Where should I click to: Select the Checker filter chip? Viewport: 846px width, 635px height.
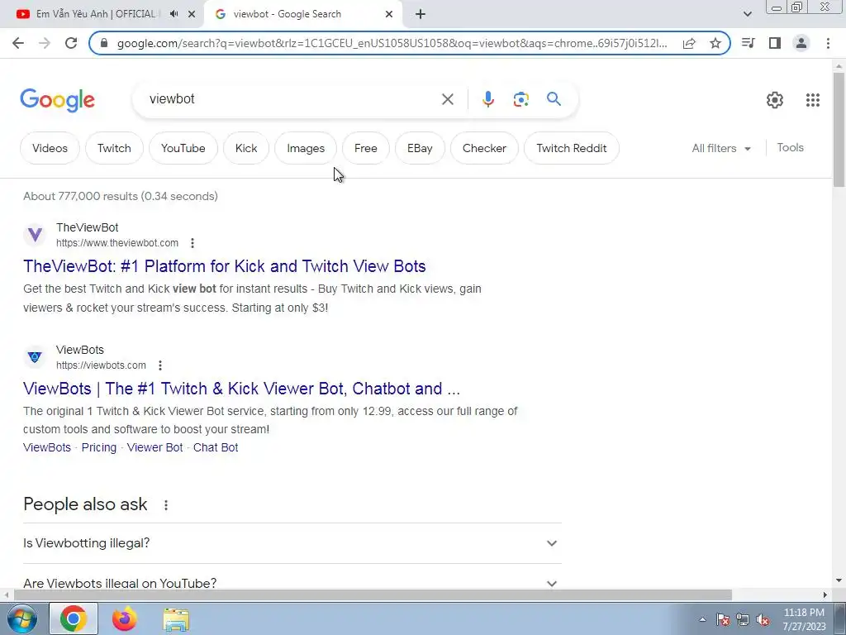484,148
